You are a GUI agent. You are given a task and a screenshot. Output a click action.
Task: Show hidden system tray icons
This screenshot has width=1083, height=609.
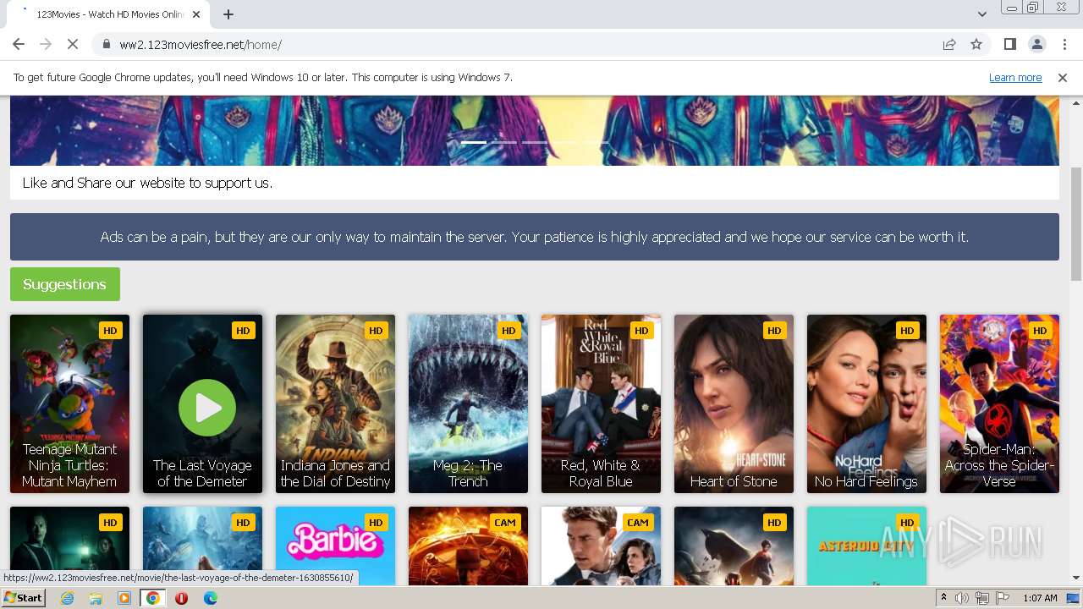click(x=943, y=598)
